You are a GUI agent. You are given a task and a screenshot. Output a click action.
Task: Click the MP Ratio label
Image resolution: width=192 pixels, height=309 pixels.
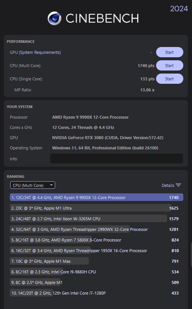[x=23, y=90]
